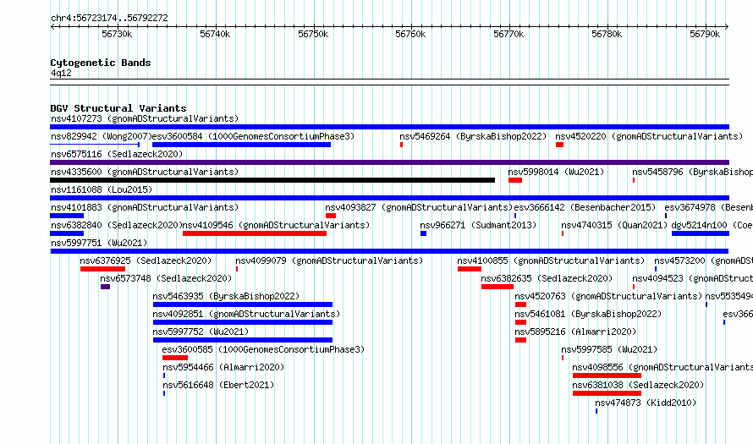Click chr4:56723174..56792272 coordinates text

[109, 19]
